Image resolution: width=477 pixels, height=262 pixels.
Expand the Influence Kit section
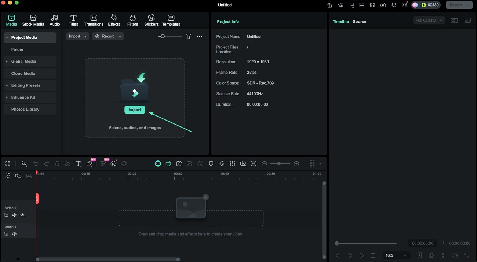coord(7,97)
